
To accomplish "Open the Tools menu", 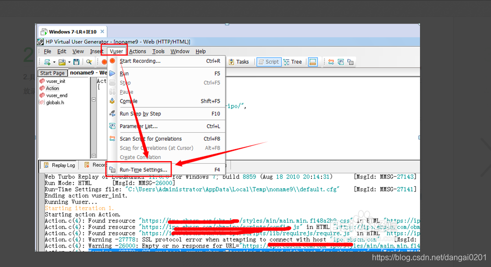I will 158,51.
